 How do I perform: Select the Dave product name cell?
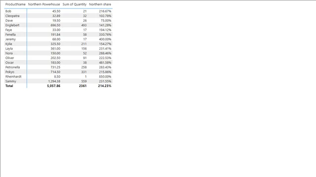9,21
